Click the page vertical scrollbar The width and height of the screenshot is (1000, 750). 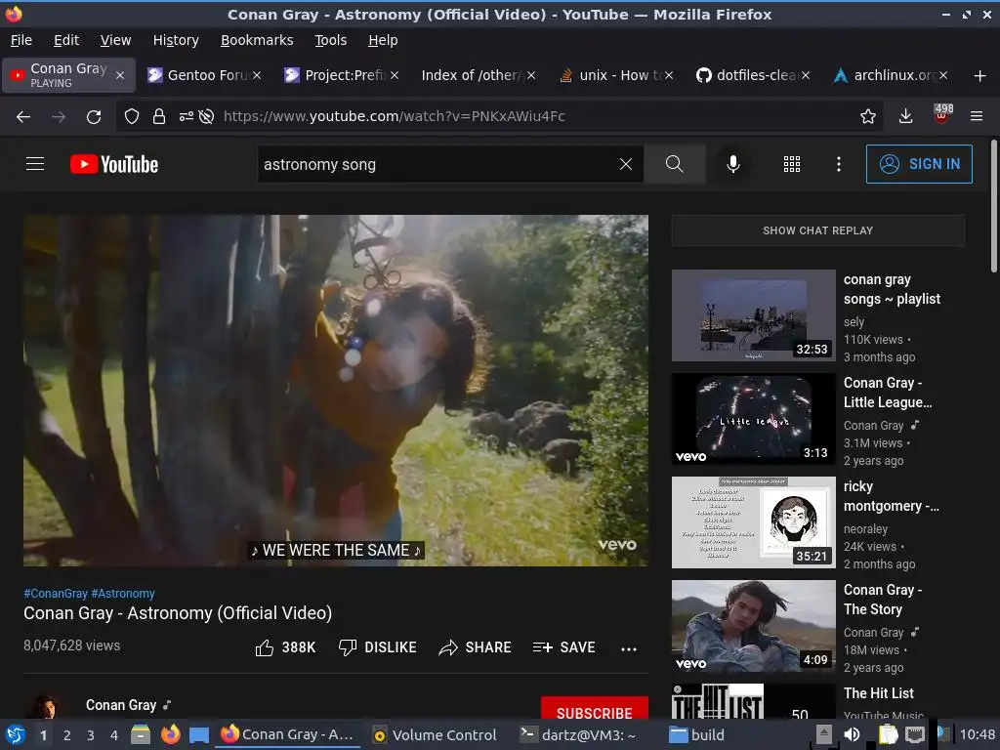[993, 206]
